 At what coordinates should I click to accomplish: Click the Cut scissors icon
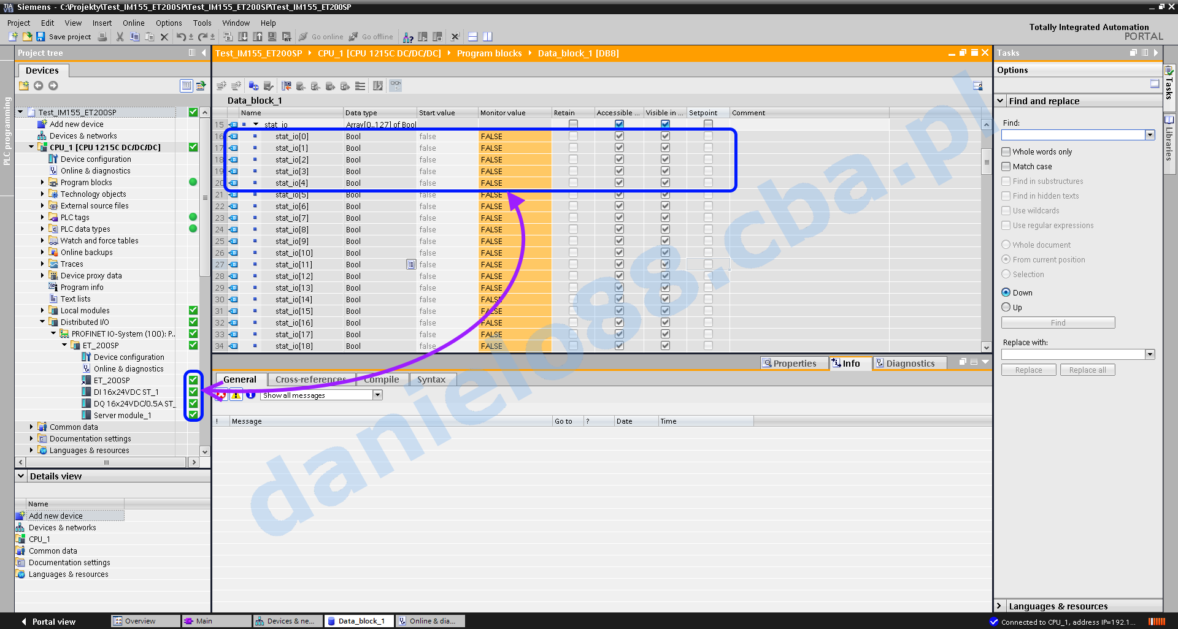(x=120, y=37)
